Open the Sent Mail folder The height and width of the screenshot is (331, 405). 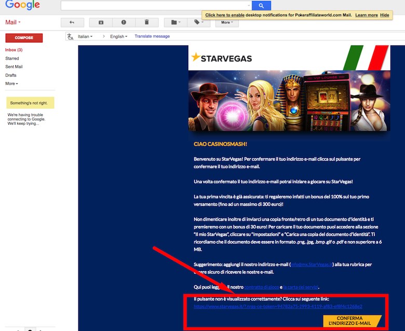(14, 67)
